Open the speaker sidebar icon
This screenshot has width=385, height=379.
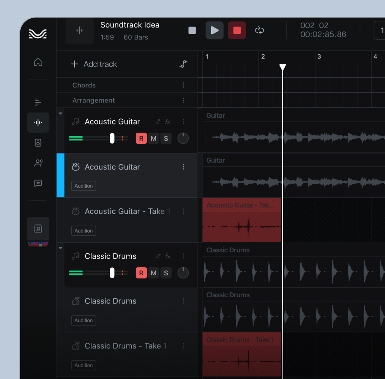point(38,143)
